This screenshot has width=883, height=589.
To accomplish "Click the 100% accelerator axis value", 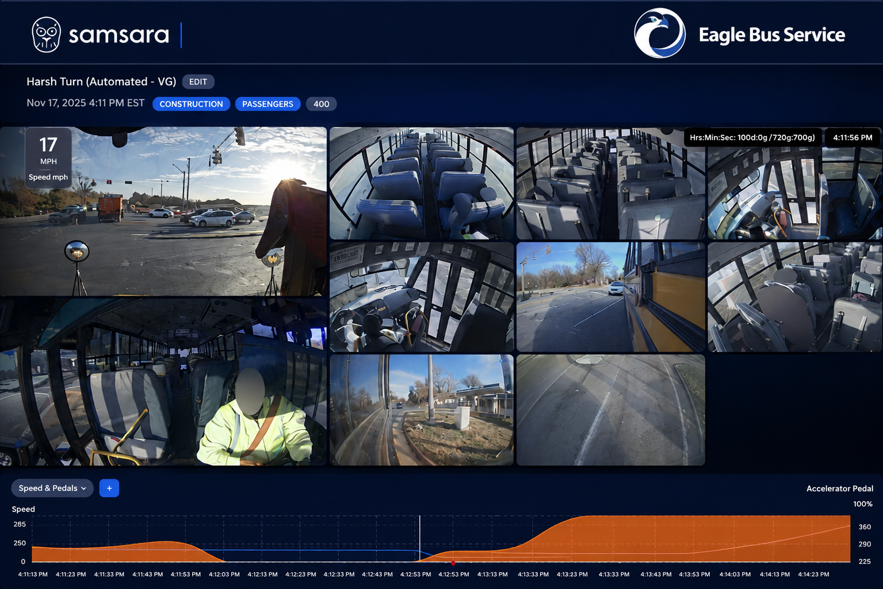I will [x=863, y=504].
